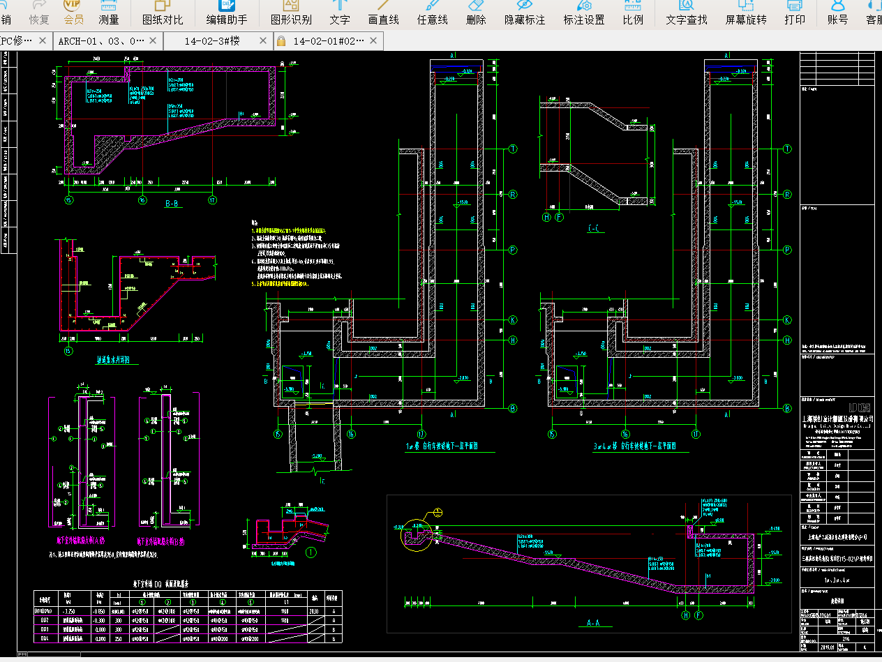Close the 14-02-3#楼 tab
This screenshot has width=882, height=662.
click(x=263, y=41)
